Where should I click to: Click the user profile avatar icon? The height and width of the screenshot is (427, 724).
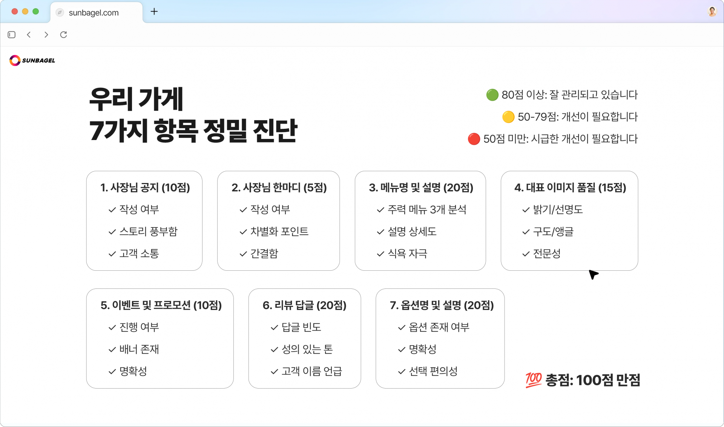pos(712,11)
